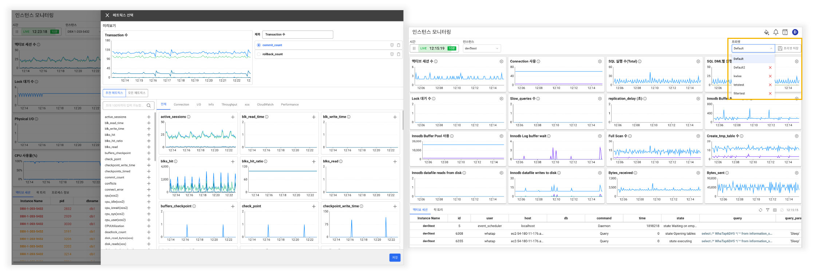The width and height of the screenshot is (814, 275).
Task: Pause live mode in the right window time control
Action: pos(414,48)
